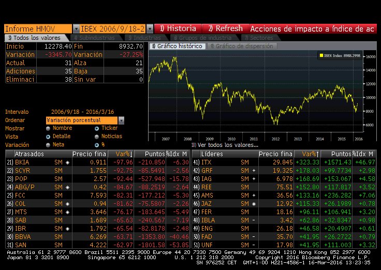The width and height of the screenshot is (381, 270).
Task: Click the Historia button
Action: tap(178, 28)
